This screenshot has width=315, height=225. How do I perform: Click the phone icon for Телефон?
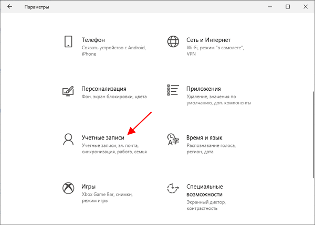pos(68,41)
